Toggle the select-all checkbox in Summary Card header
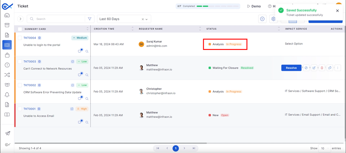 tap(20, 29)
